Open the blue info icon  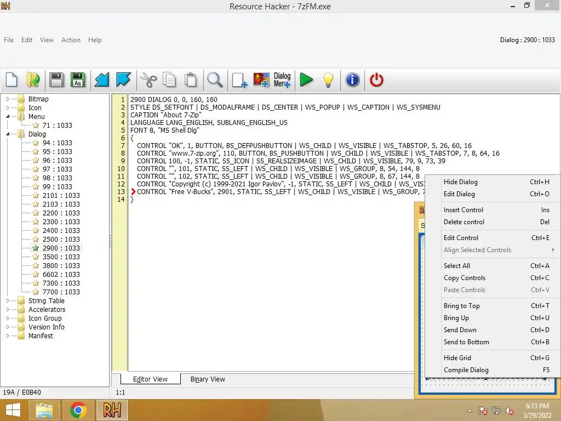(352, 79)
